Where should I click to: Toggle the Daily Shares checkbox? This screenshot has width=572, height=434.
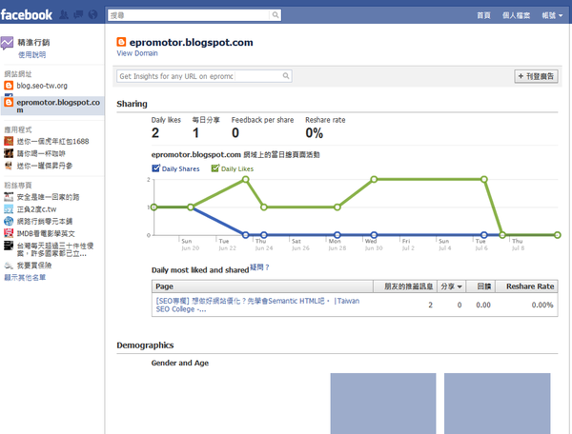(155, 168)
